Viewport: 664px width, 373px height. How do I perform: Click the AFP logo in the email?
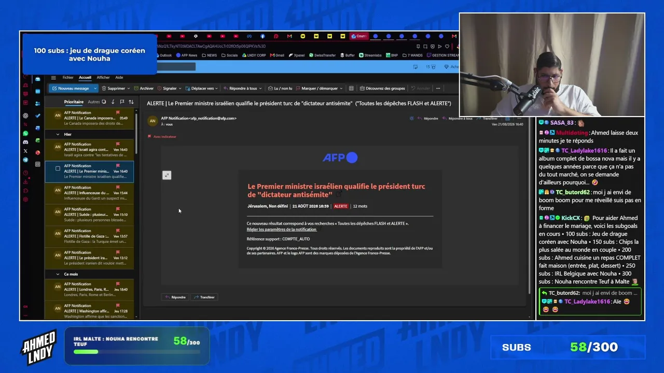(x=340, y=157)
